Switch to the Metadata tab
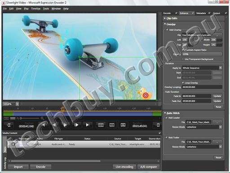This screenshot has width=230, height=173. [x=201, y=13]
